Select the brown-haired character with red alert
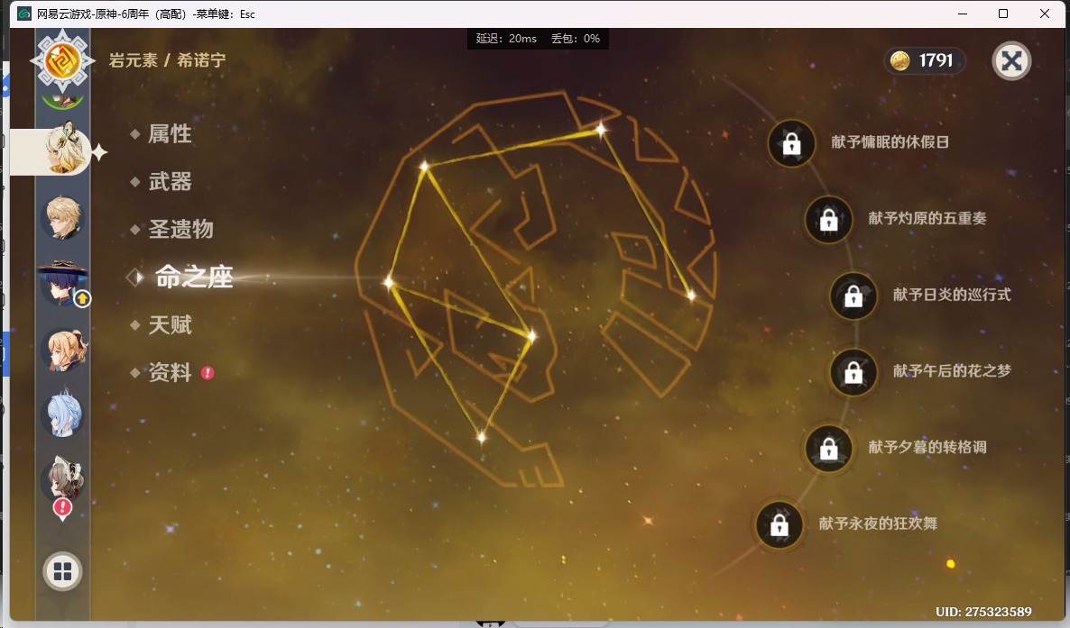Image resolution: width=1070 pixels, height=628 pixels. [x=63, y=479]
